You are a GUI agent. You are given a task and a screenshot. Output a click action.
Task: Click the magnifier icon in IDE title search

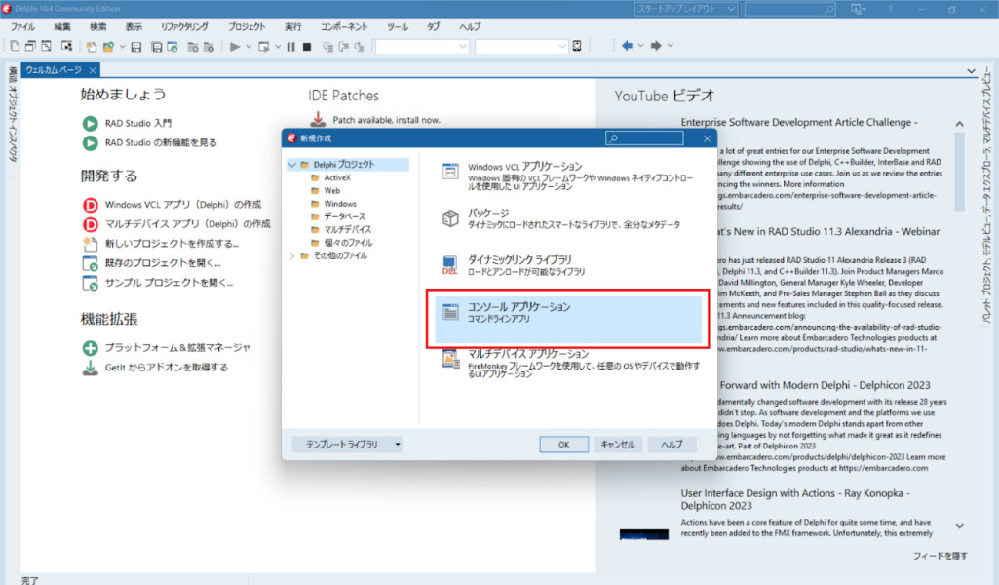[828, 9]
